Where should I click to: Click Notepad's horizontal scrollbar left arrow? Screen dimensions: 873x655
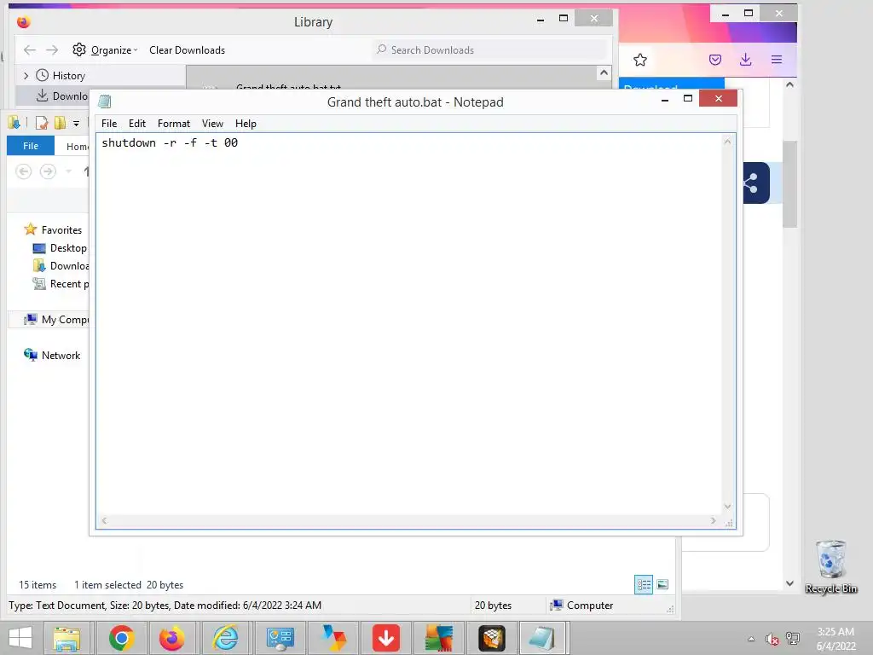(104, 521)
